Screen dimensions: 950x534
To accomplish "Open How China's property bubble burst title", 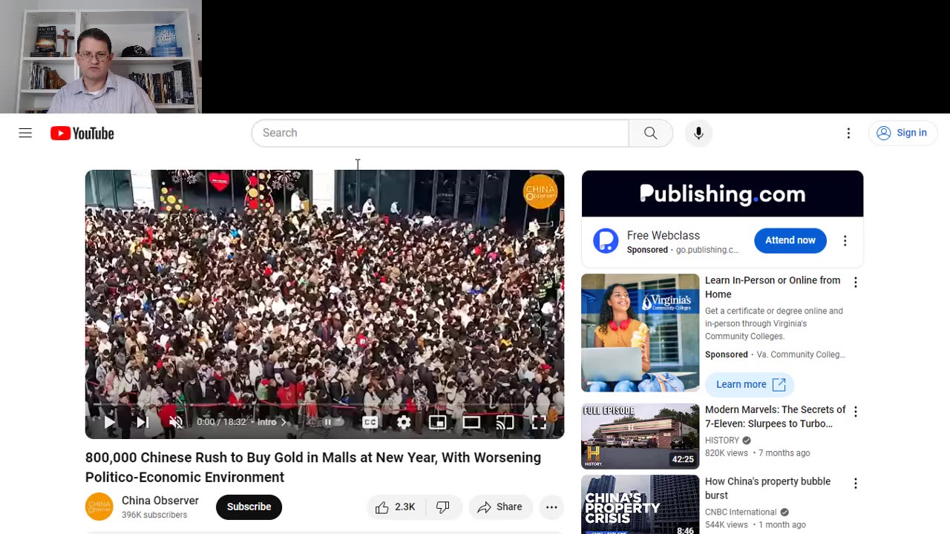I will [x=768, y=488].
